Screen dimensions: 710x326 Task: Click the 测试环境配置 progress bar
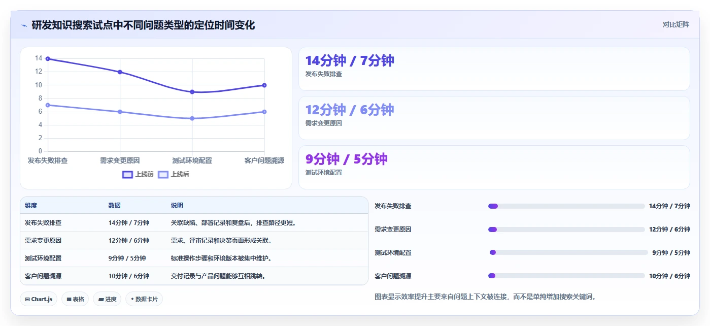tap(568, 252)
